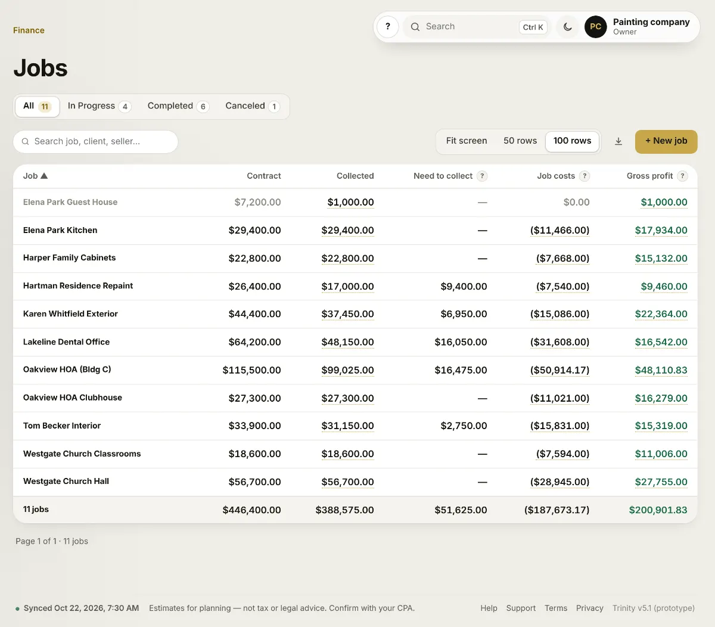715x627 pixels.
Task: Open Help footer link
Action: point(489,608)
